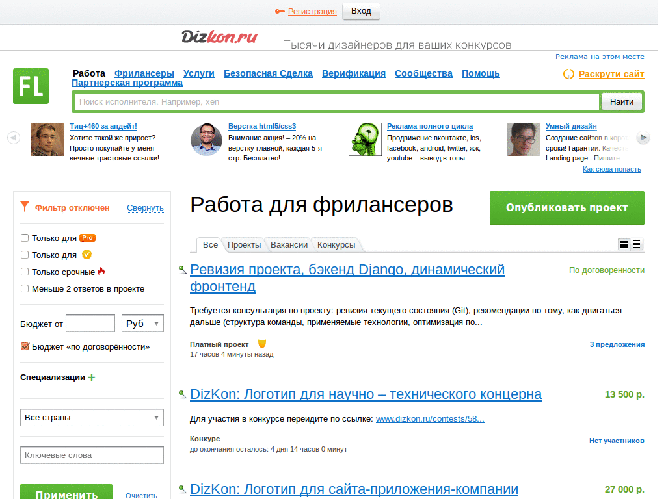
Task: Open the Реклама на этом месте link
Action: (x=600, y=57)
